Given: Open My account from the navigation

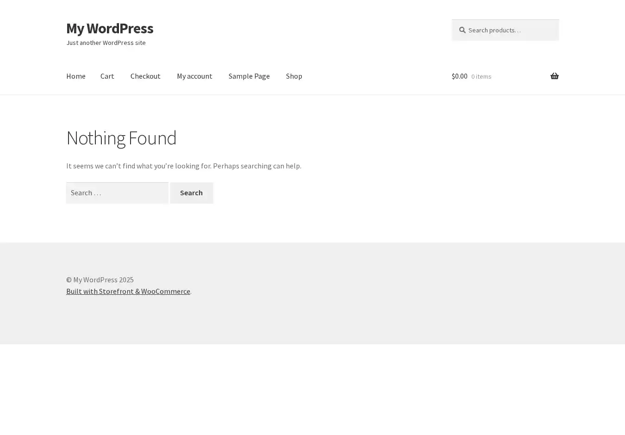Looking at the screenshot, I should [194, 76].
